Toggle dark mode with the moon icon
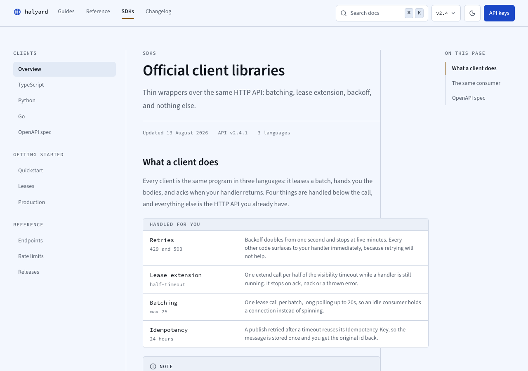The height and width of the screenshot is (371, 528). [x=472, y=13]
